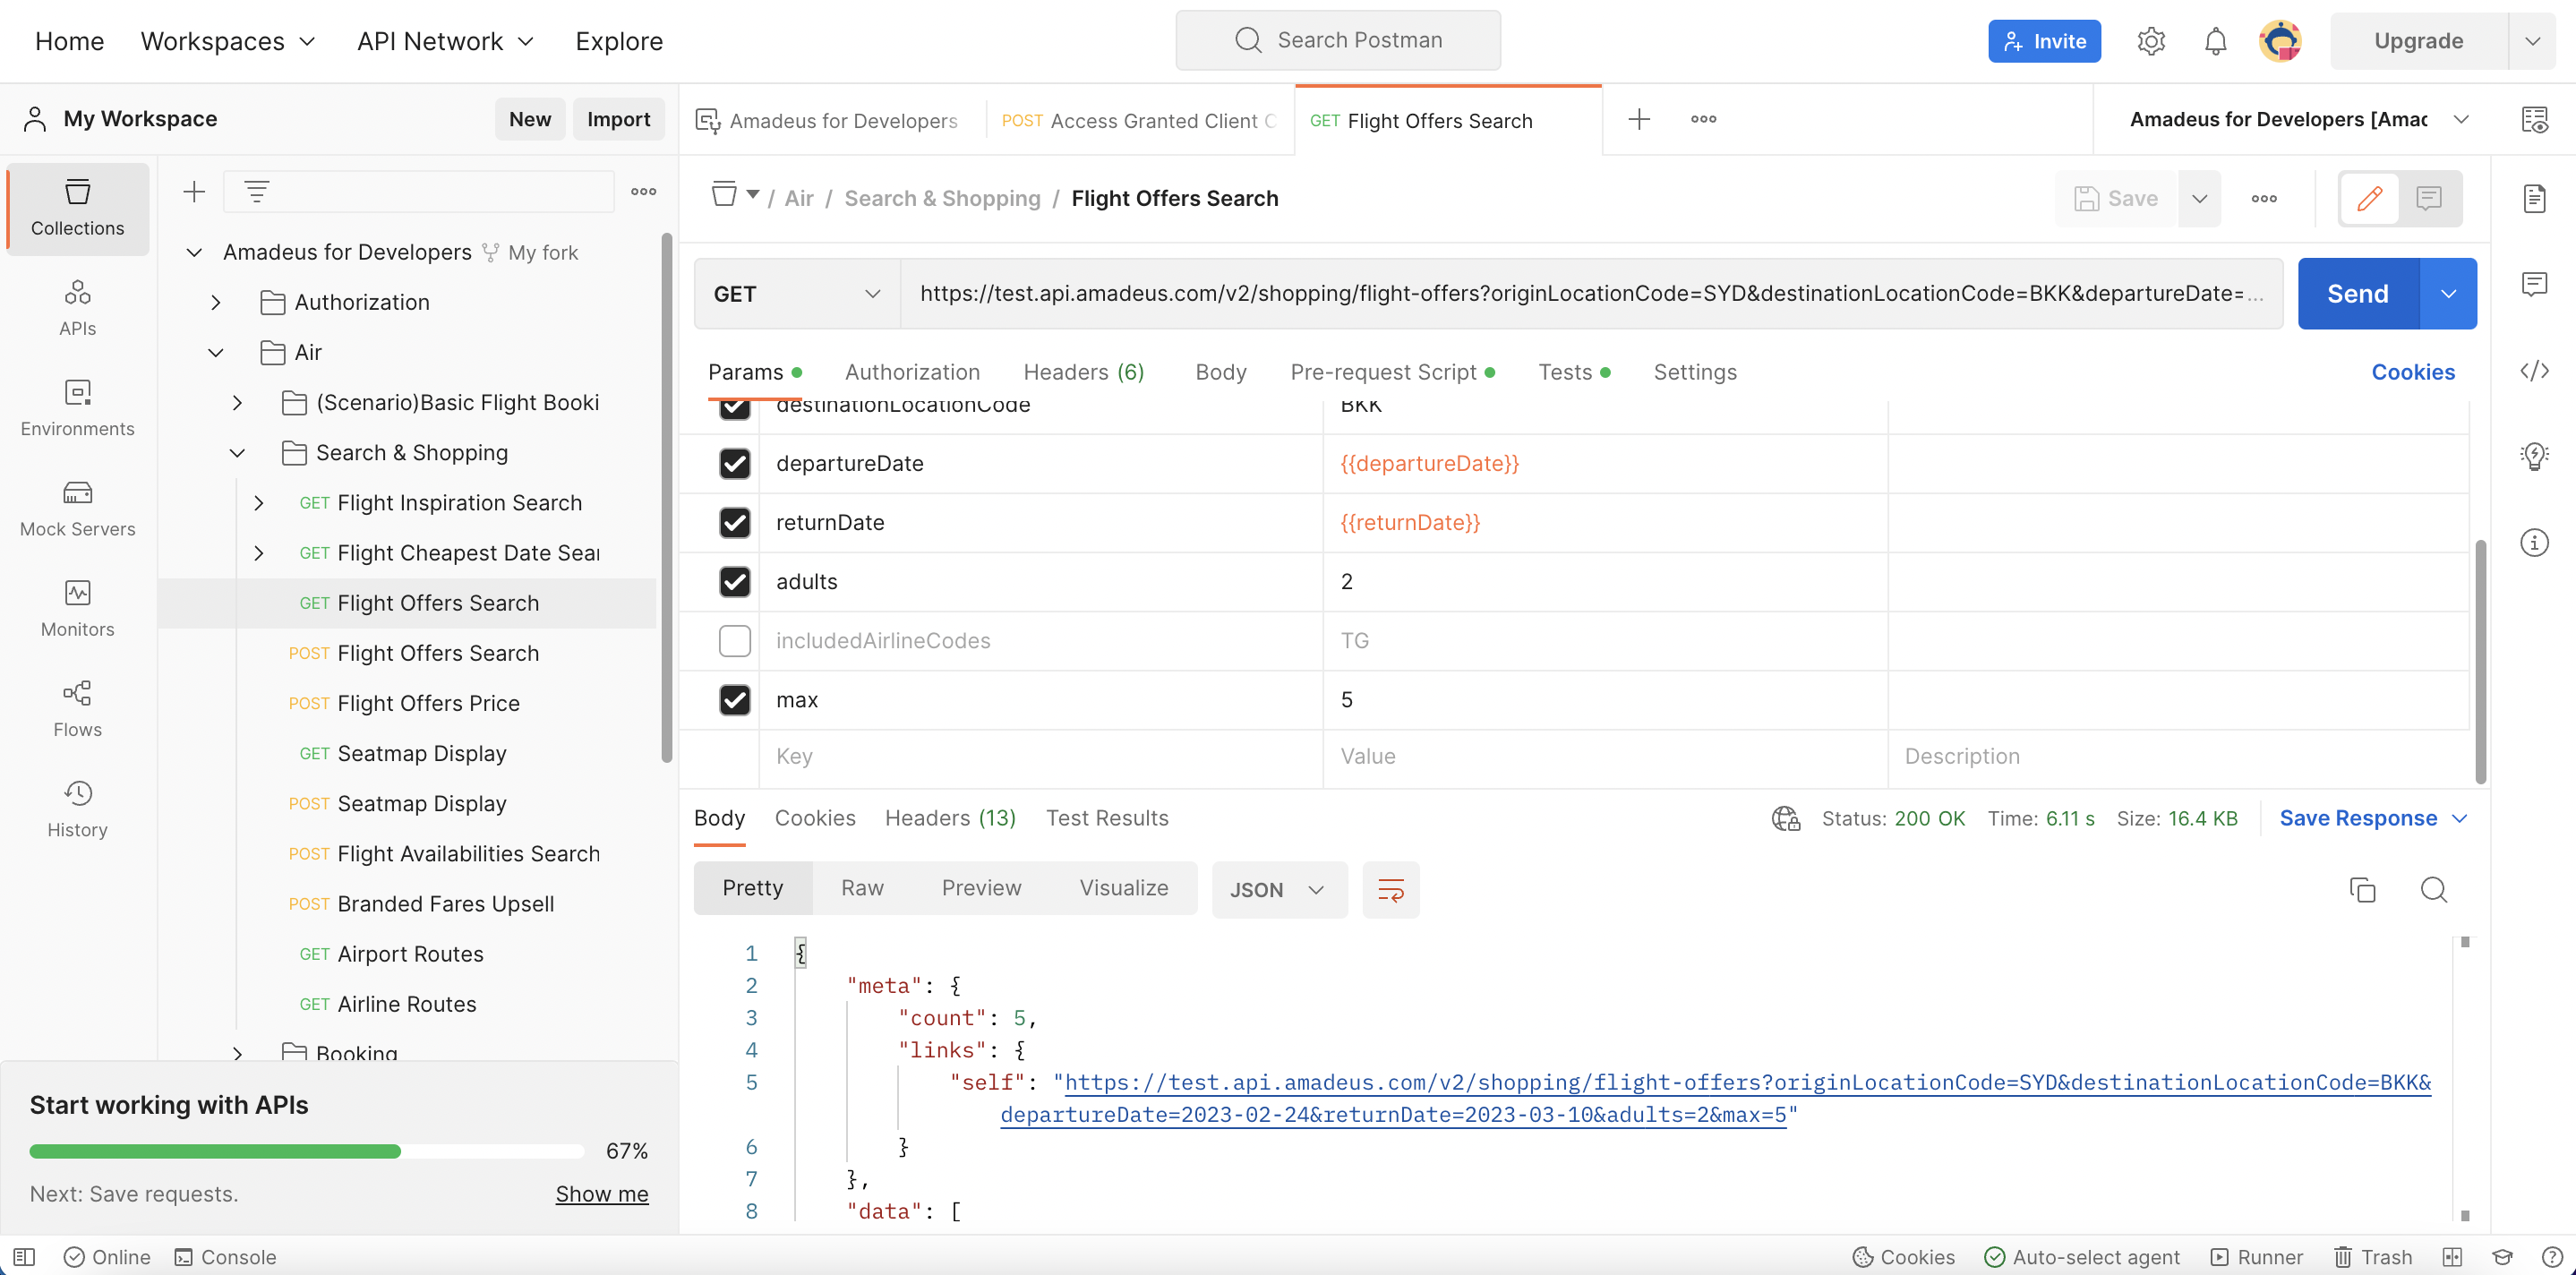Click the request URL field
Image resolution: width=2576 pixels, height=1275 pixels.
click(1591, 293)
